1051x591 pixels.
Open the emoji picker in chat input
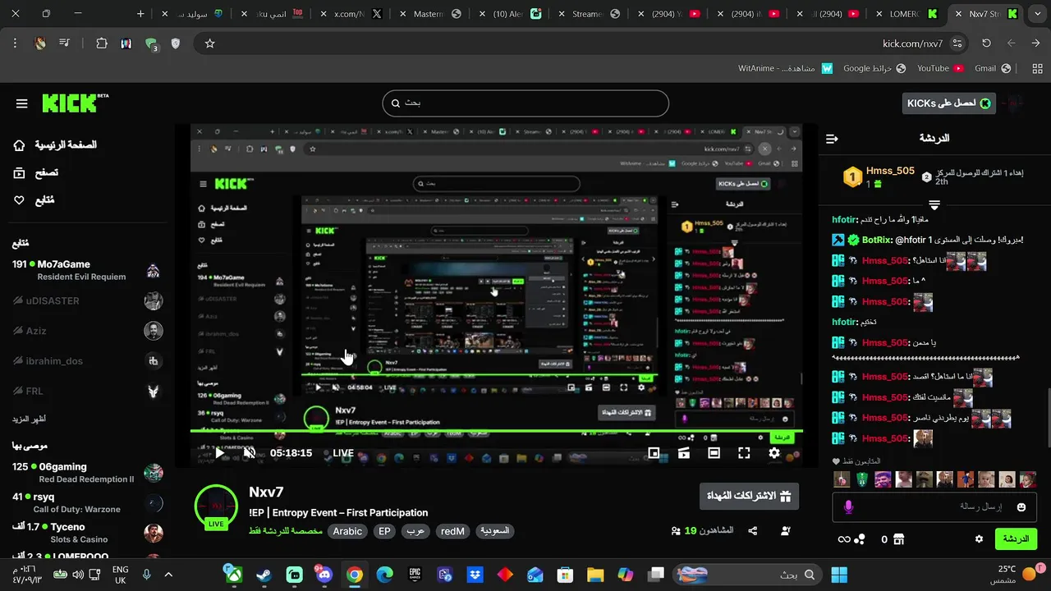[x=1021, y=507]
